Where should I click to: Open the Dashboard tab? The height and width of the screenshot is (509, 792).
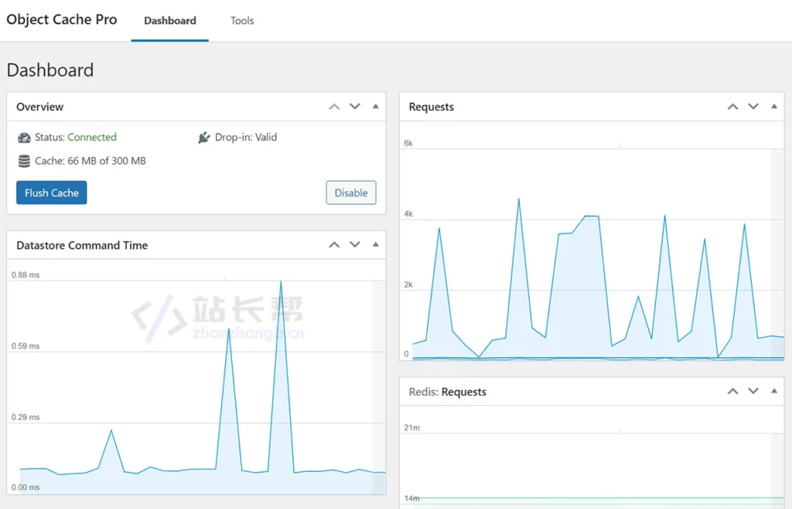tap(170, 21)
